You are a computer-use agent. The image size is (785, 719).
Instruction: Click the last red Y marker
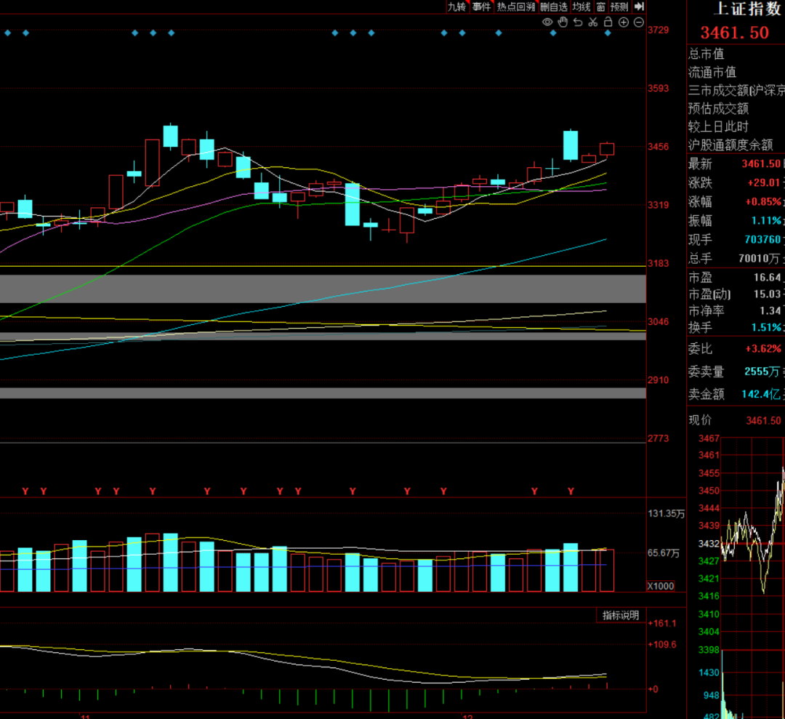tap(571, 491)
